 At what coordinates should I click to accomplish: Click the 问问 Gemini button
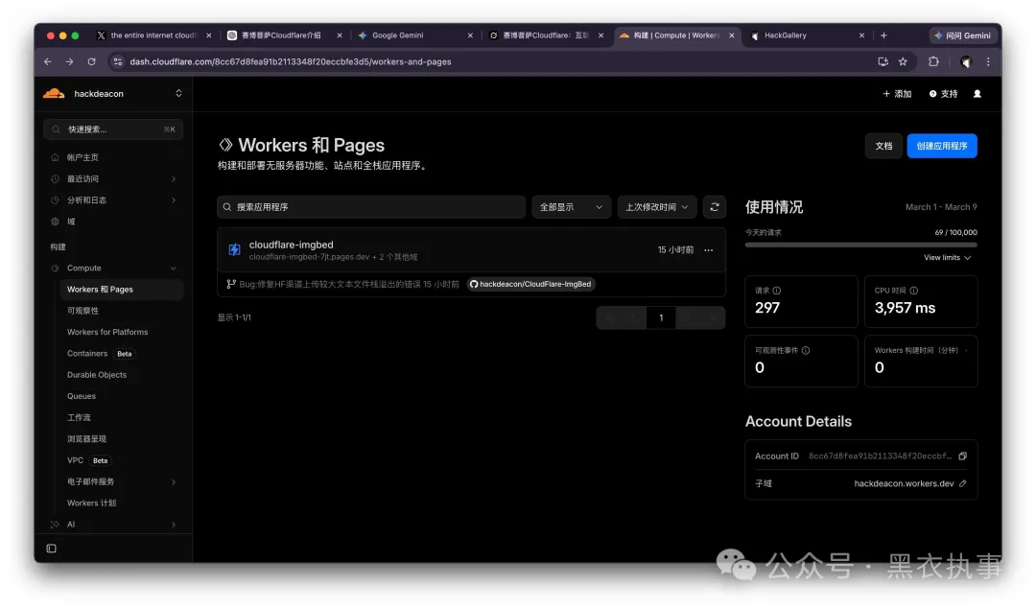pos(962,35)
